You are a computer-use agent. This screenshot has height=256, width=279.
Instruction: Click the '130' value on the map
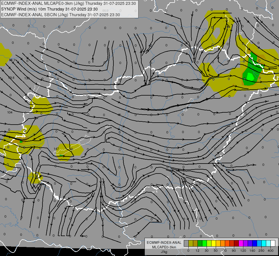coord(27,78)
